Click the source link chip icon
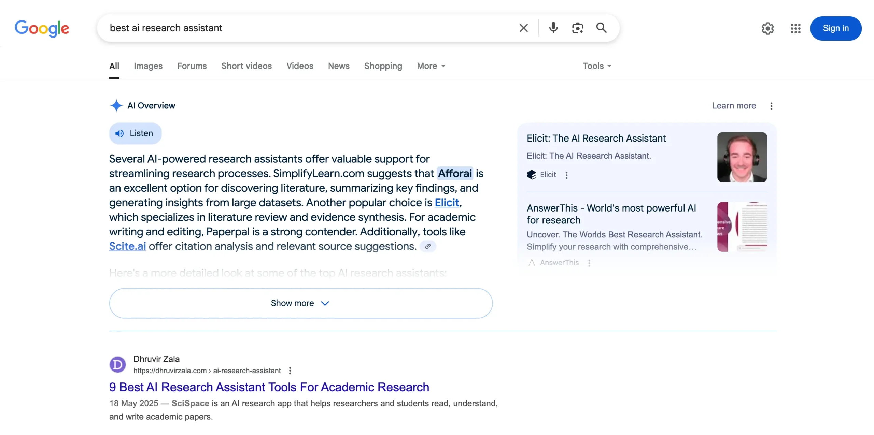Screen dimensions: 874x435 coord(427,246)
